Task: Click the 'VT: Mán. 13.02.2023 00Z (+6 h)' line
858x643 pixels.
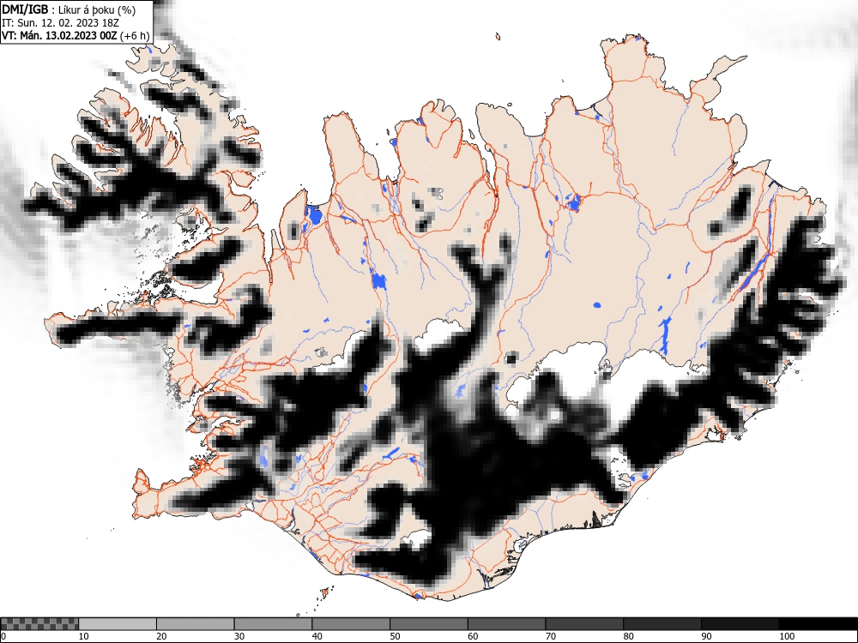Action: [75, 35]
